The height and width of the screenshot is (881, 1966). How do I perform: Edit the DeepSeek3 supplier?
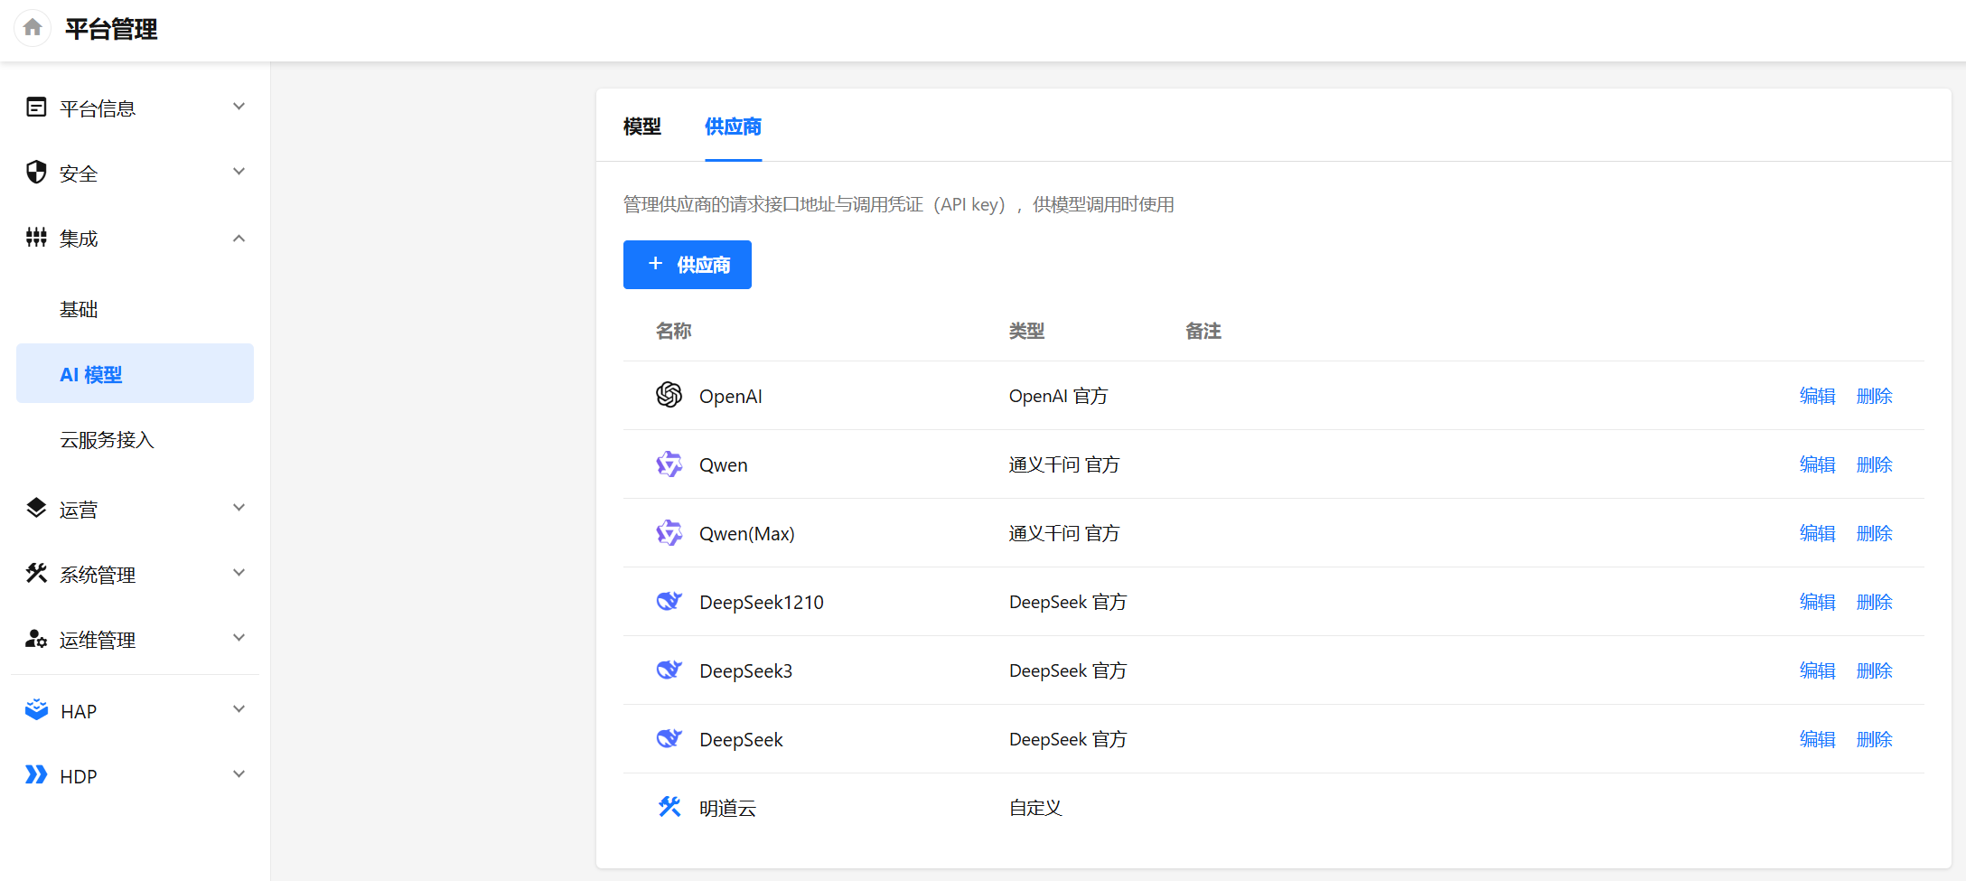(1817, 670)
